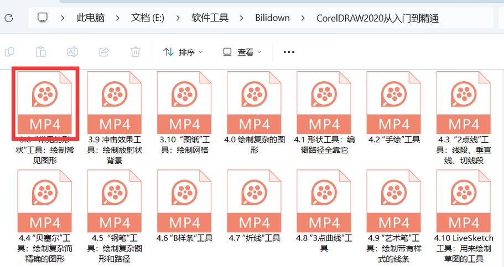Select the MP4 icon for 4.9 艺术笔工具
Viewport: 504px width, 267px height.
click(x=394, y=201)
